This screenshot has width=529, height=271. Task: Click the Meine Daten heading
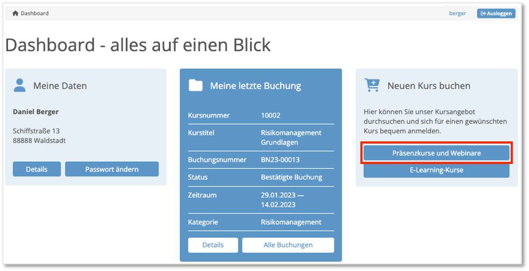click(x=60, y=86)
